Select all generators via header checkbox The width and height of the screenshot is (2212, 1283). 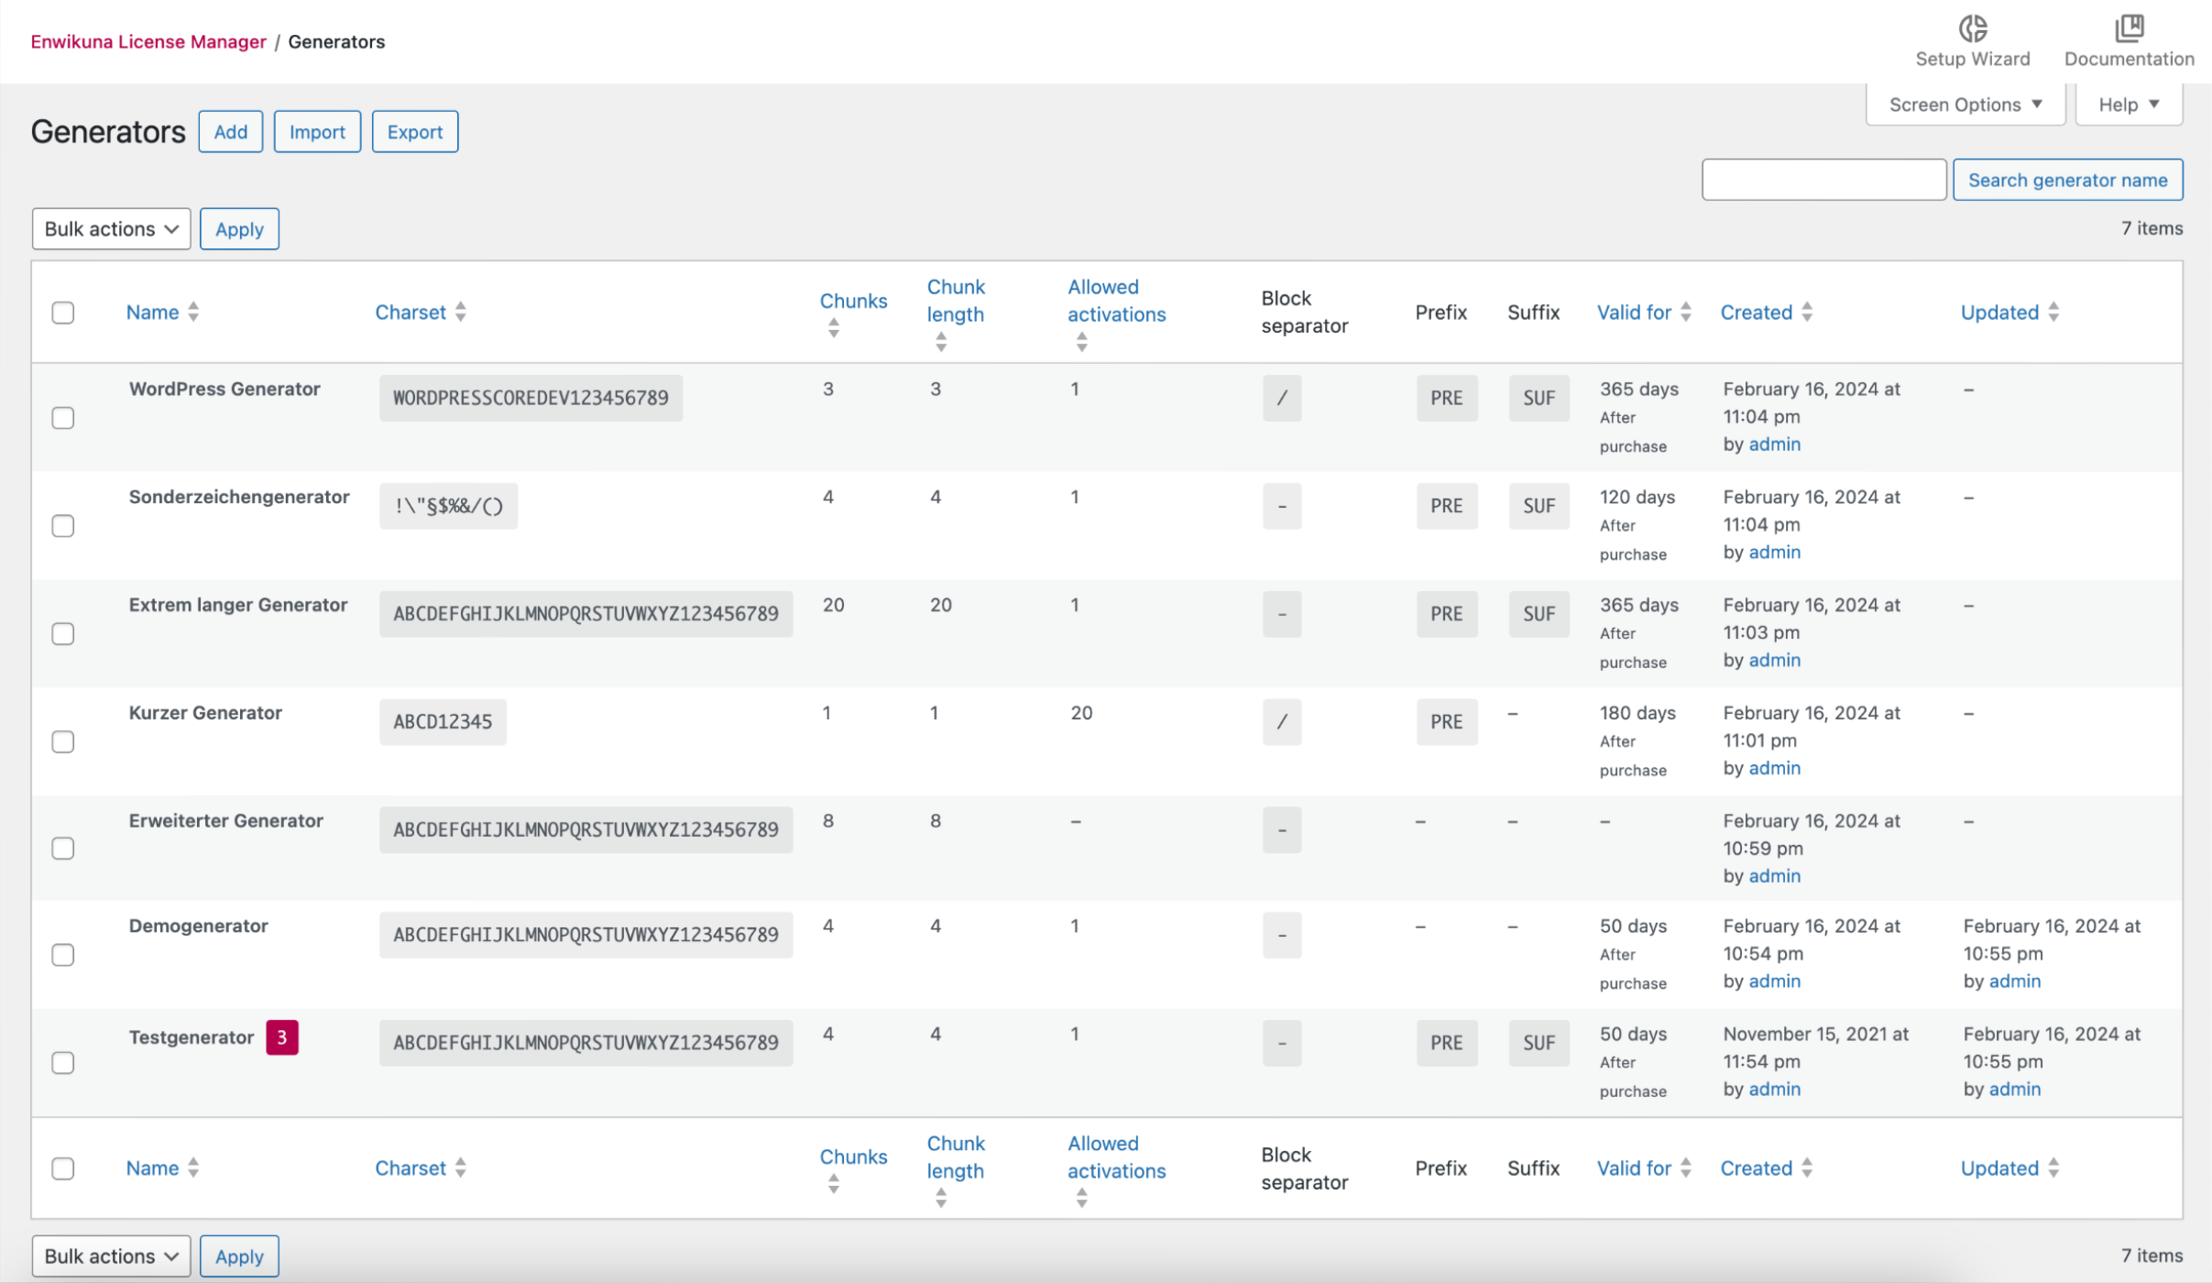coord(63,313)
